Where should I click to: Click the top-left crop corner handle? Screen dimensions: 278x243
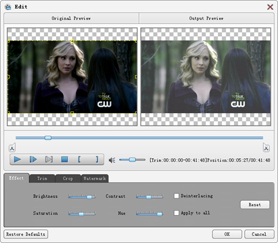(x=8, y=41)
